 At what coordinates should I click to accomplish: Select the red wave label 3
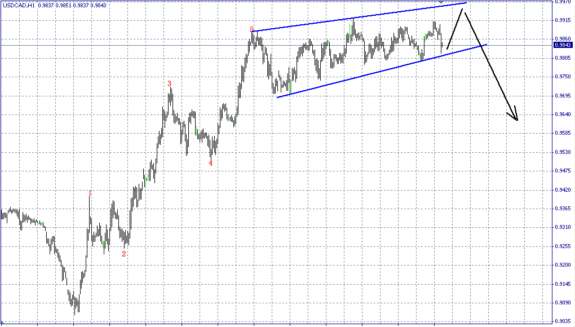(x=169, y=83)
